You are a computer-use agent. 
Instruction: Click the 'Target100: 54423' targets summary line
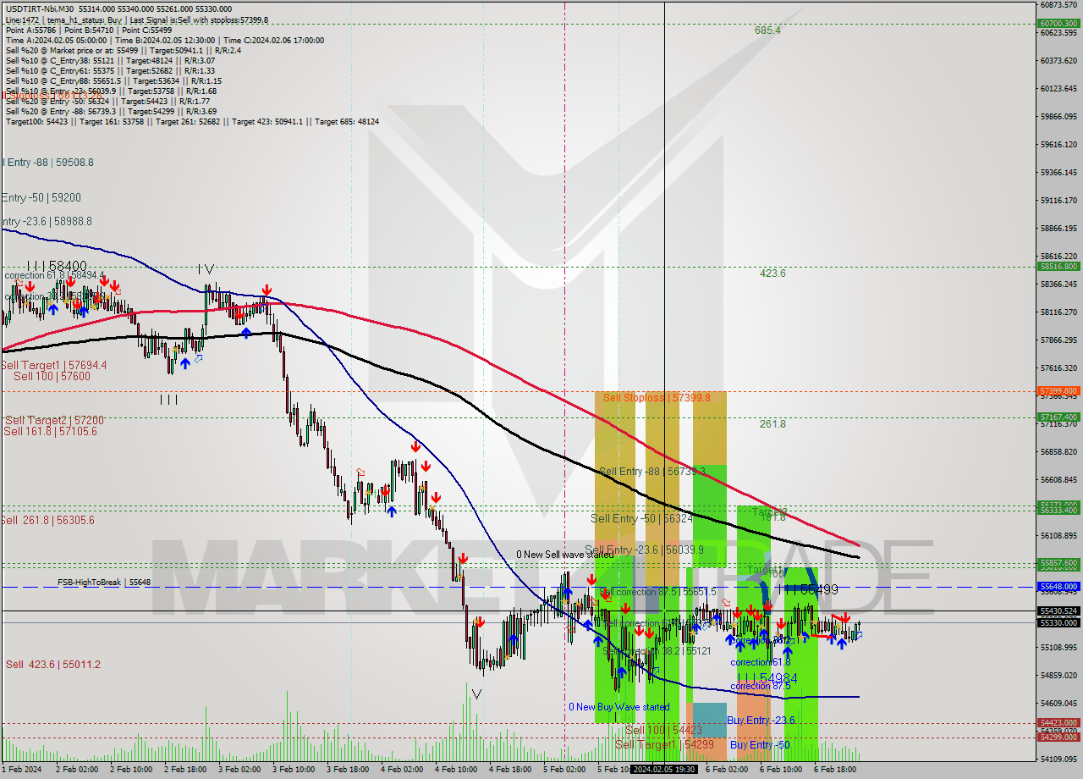point(192,121)
